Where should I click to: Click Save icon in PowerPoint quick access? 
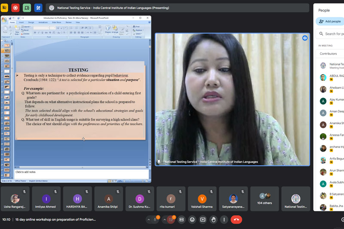pos(10,18)
